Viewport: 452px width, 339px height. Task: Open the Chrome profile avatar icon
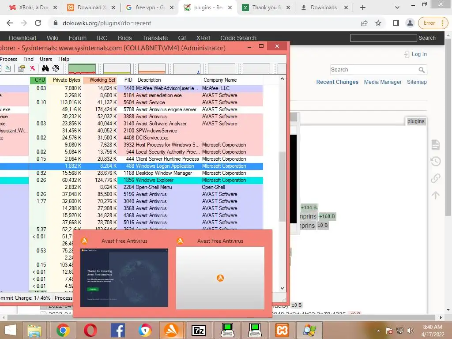(x=410, y=23)
